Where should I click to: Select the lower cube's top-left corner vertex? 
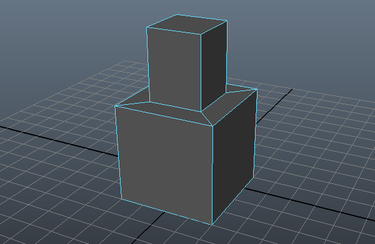pyautogui.click(x=115, y=106)
